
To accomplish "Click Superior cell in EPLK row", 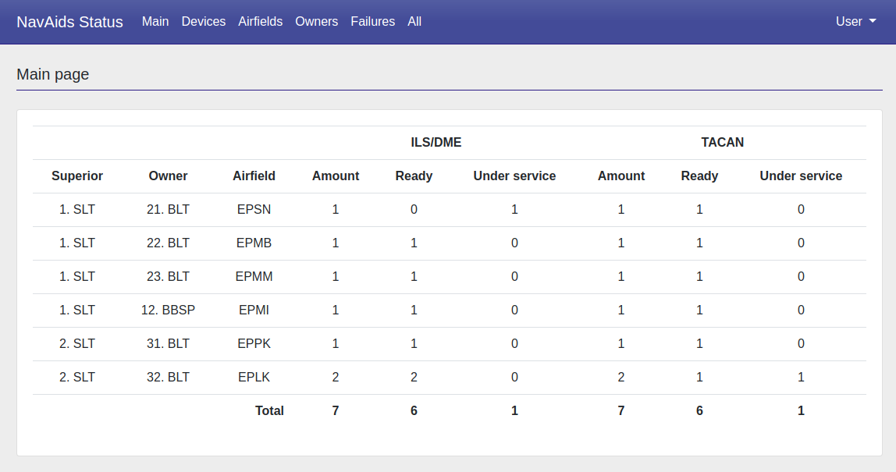I will (x=77, y=377).
